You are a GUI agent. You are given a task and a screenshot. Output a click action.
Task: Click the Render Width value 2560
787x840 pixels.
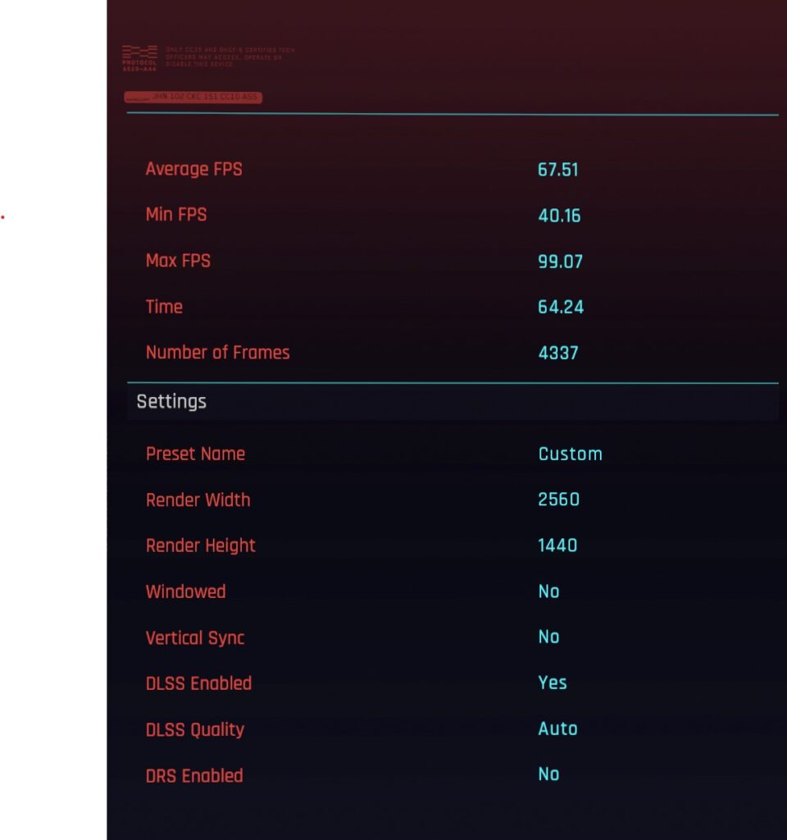[x=559, y=500]
